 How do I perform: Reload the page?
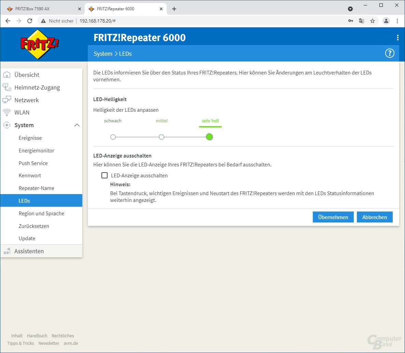click(x=30, y=21)
